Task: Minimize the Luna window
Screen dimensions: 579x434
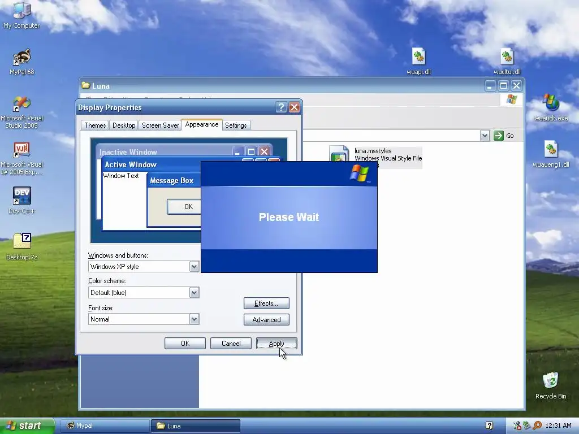Action: tap(490, 86)
